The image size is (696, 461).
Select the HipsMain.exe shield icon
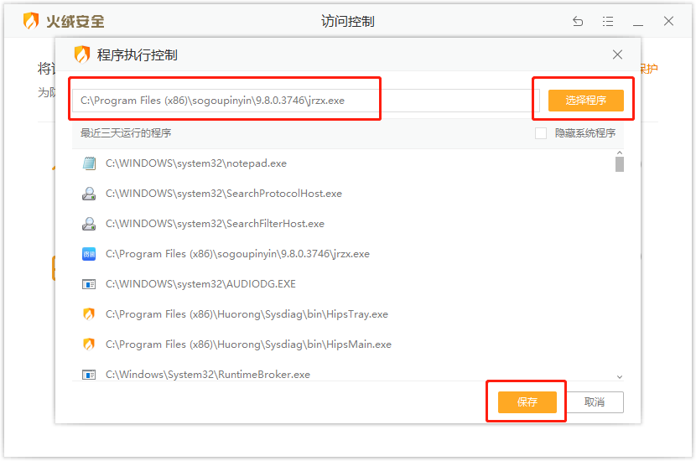89,344
